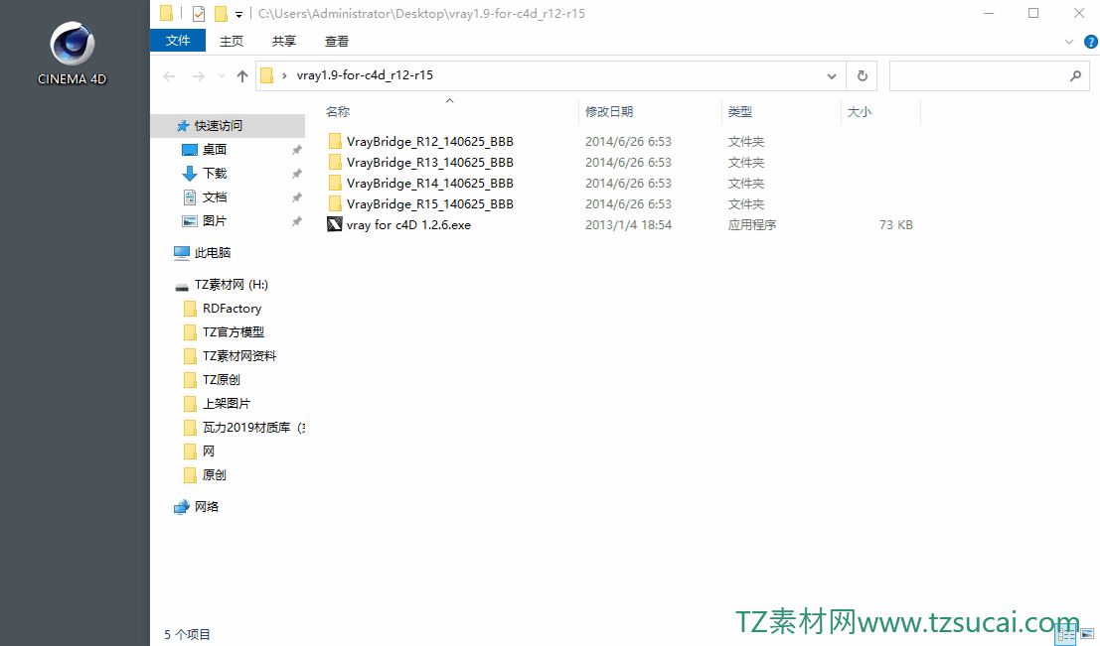Image resolution: width=1100 pixels, height=646 pixels.
Task: Click the folder icon in the address bar
Action: click(266, 75)
